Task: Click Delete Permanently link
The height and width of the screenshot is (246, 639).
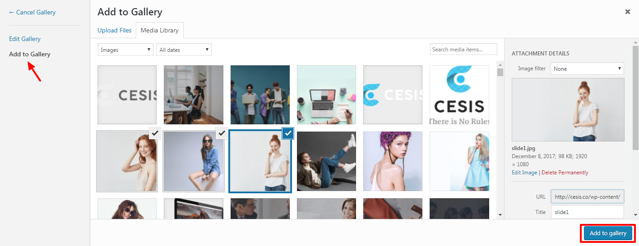Action: pos(565,173)
